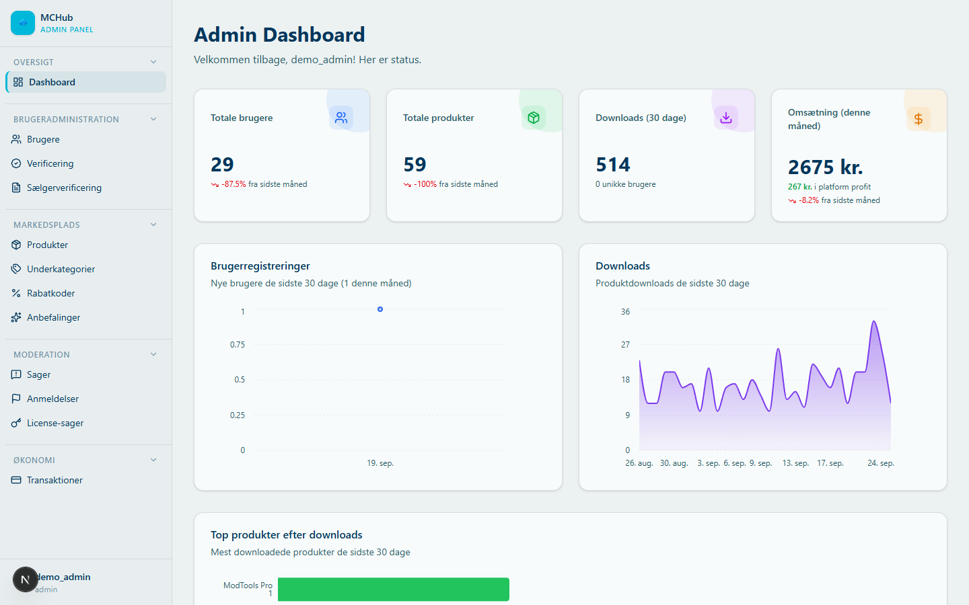This screenshot has width=969, height=605.
Task: Click the "Top produkter efter downloads" heading
Action: point(287,535)
